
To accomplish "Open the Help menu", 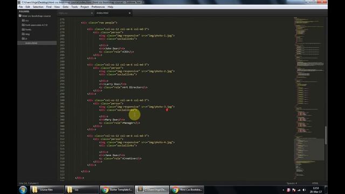I will tap(110, 7).
